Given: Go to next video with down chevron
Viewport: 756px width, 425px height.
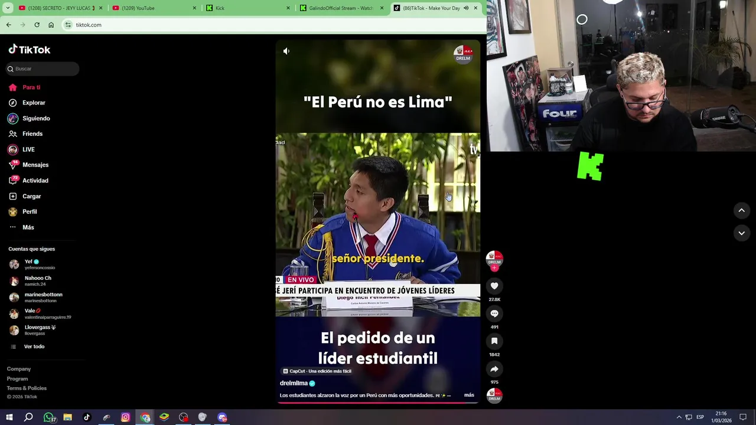Looking at the screenshot, I should click(x=741, y=233).
